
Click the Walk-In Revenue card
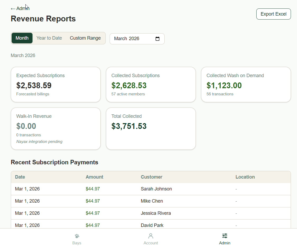tap(55, 129)
